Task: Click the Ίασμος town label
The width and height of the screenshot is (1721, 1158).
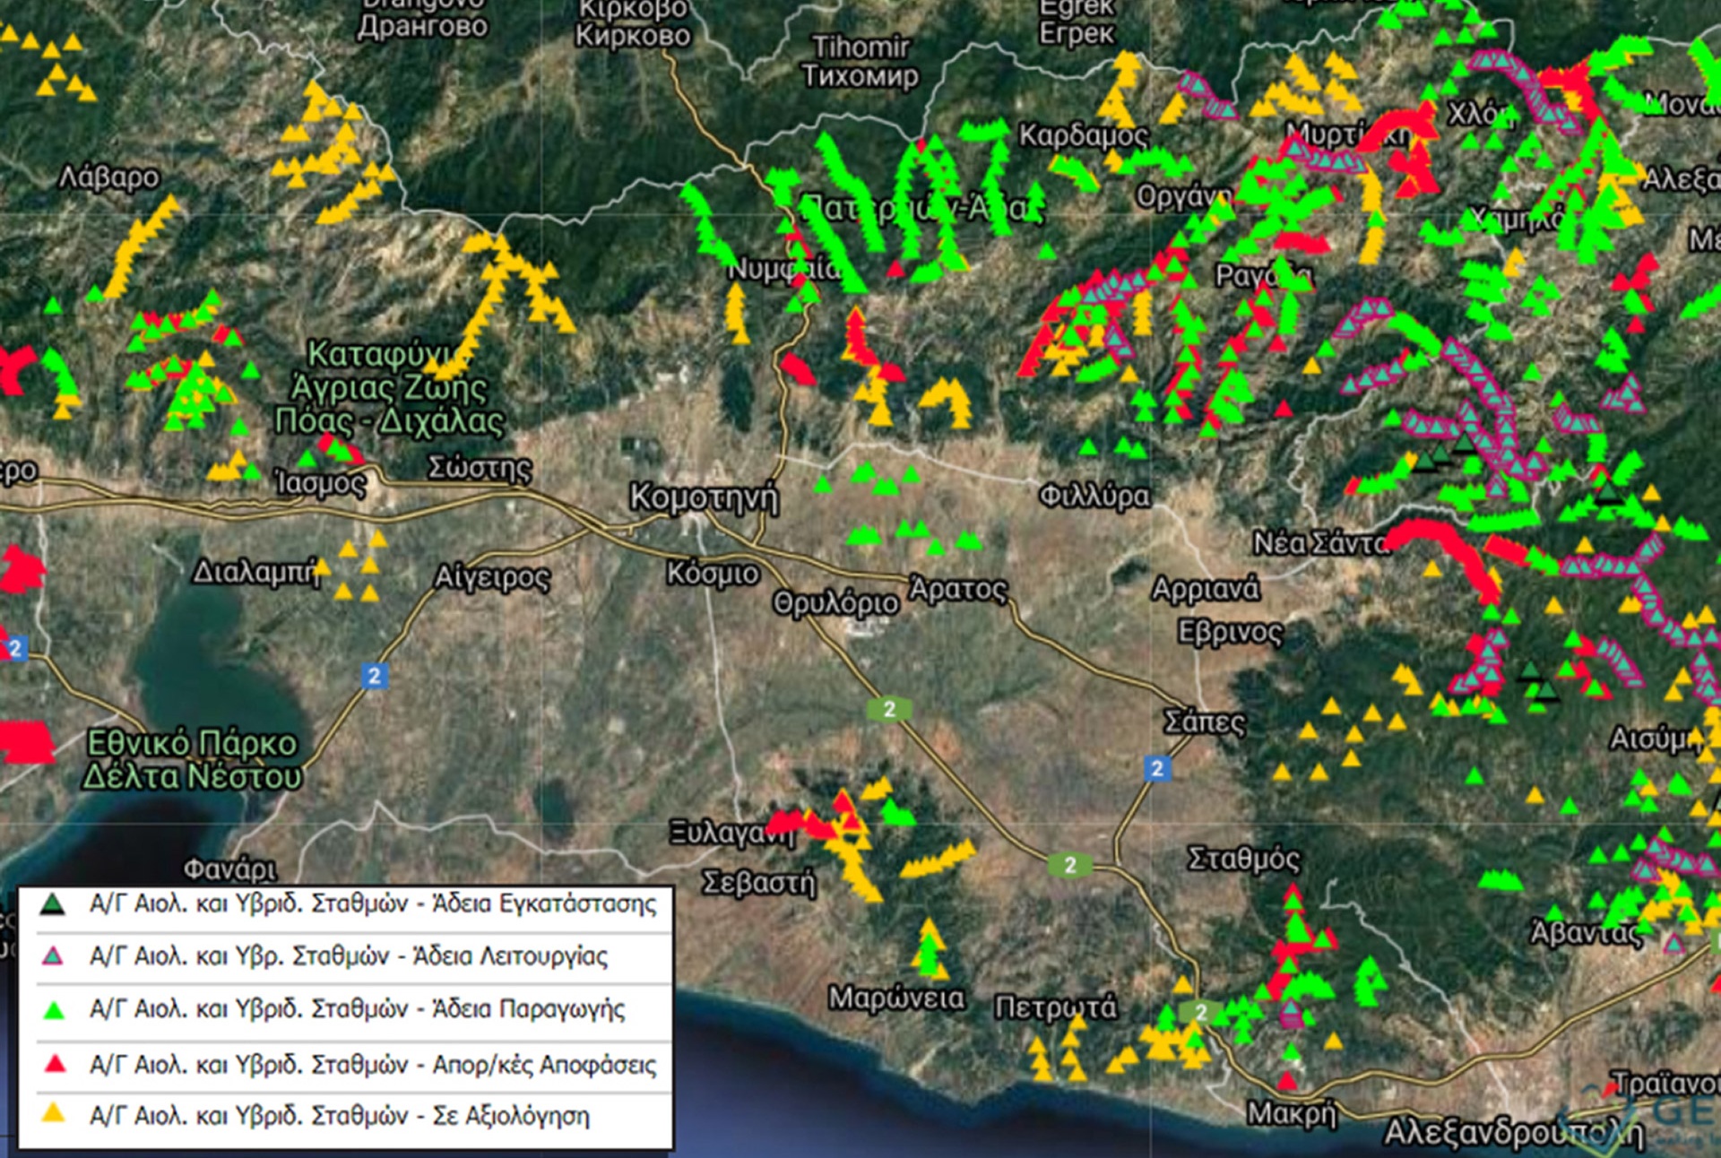Action: (x=320, y=484)
